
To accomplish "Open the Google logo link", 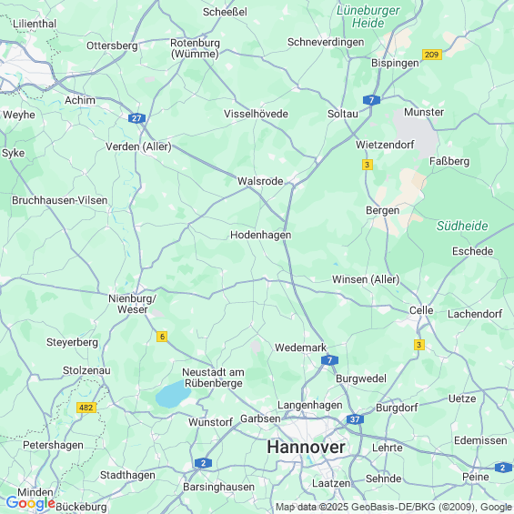I will tap(31, 503).
